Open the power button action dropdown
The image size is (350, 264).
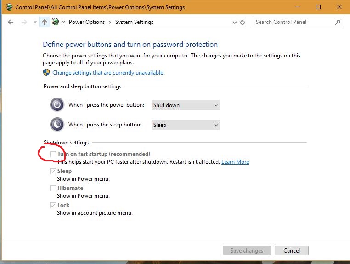186,105
